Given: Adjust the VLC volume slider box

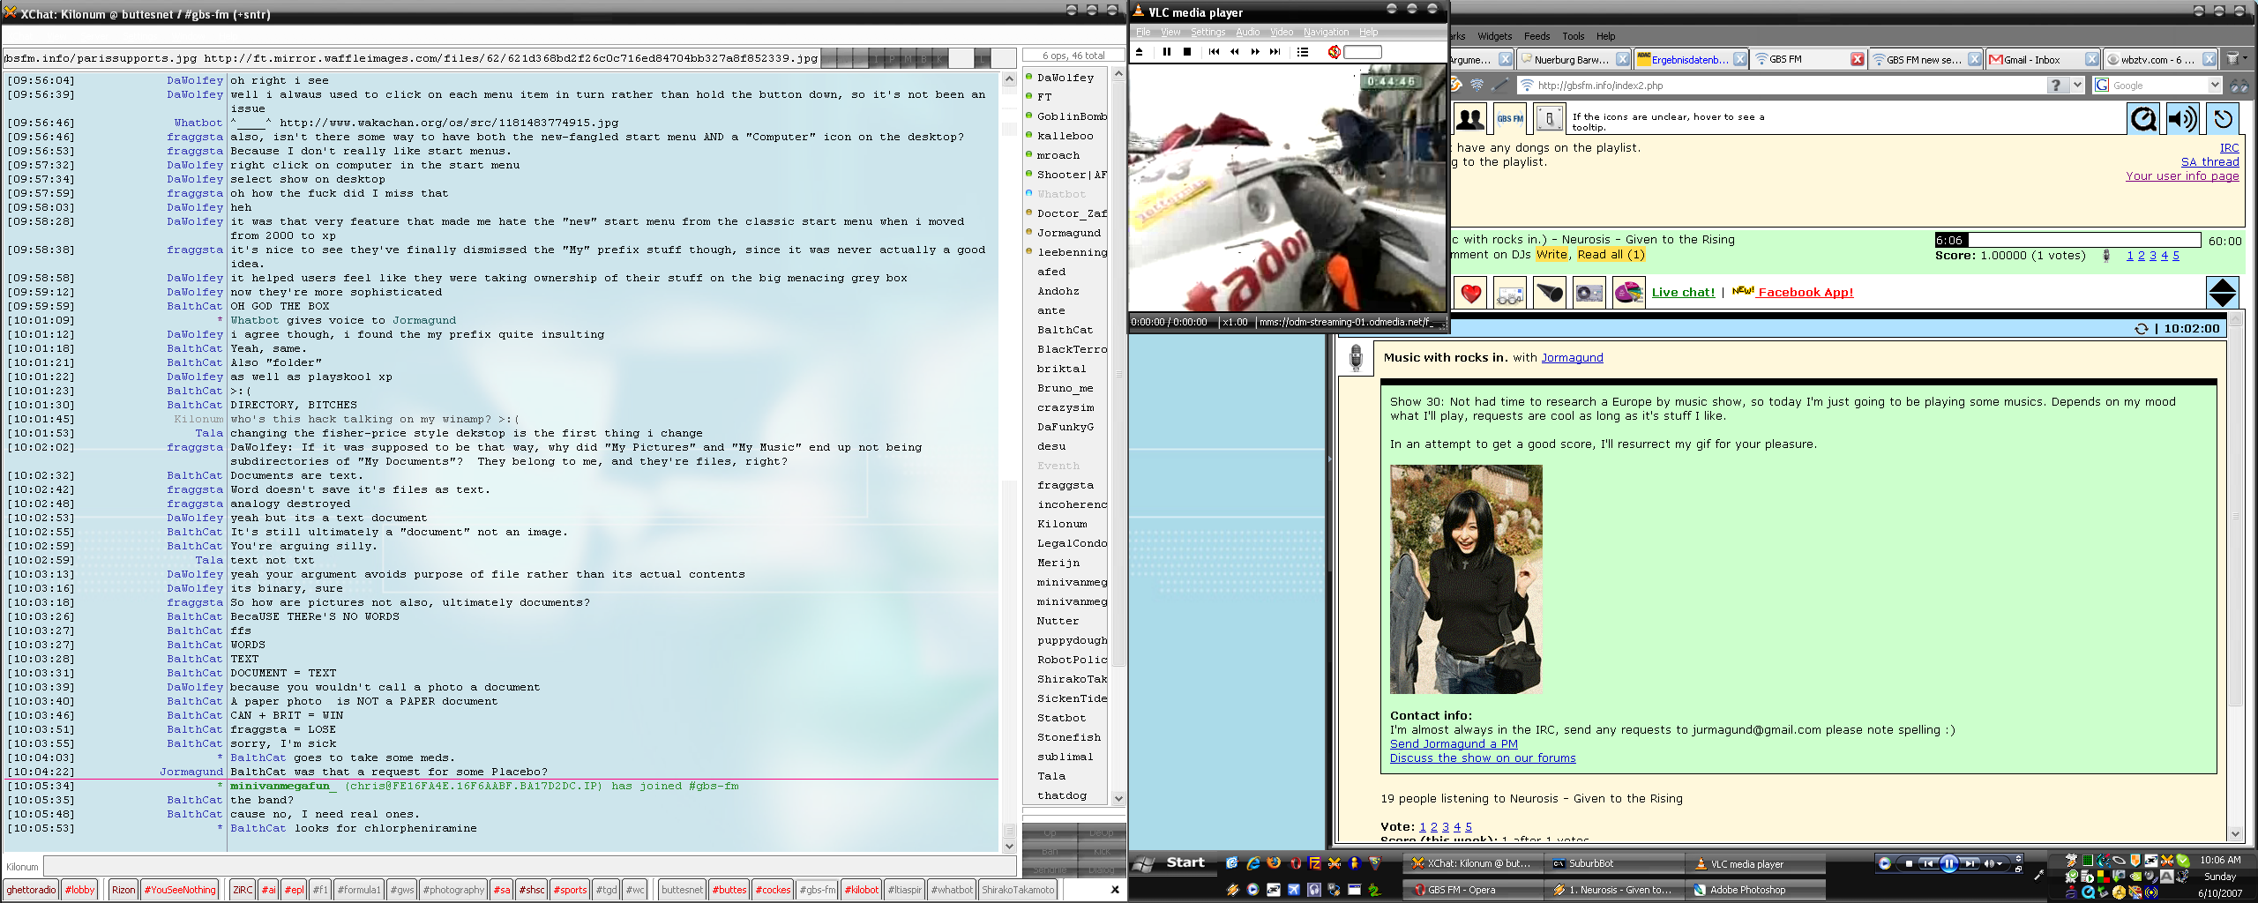Looking at the screenshot, I should [1363, 52].
